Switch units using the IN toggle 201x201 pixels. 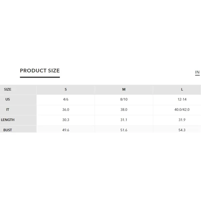197,72
